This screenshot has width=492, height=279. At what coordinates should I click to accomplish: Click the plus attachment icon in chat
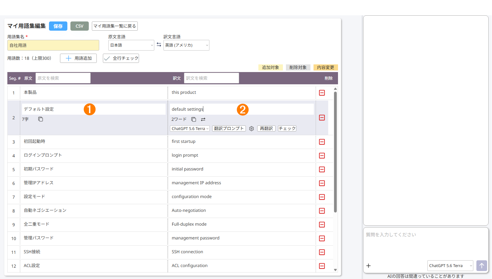coord(369,266)
